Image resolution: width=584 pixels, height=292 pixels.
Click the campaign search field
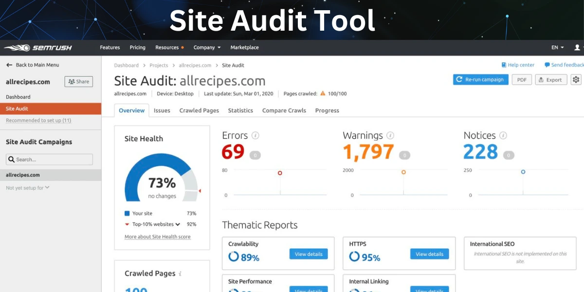point(49,159)
